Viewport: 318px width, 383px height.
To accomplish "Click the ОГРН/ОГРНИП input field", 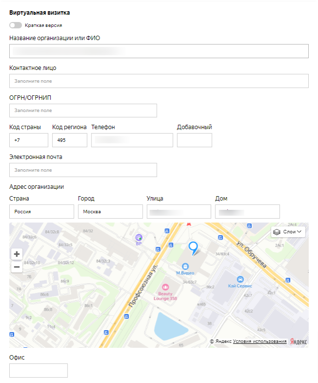I will click(x=83, y=111).
